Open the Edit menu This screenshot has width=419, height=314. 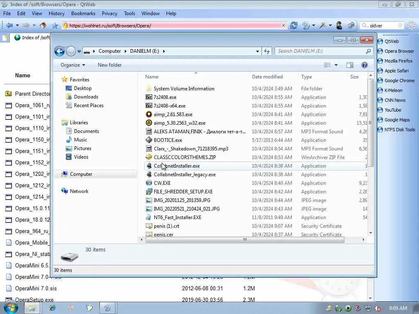(x=21, y=13)
